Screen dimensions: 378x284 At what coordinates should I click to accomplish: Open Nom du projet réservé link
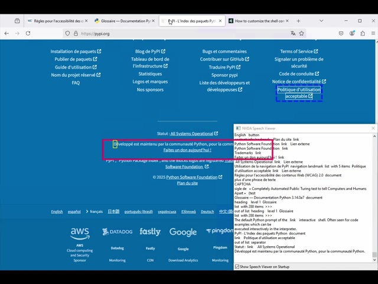click(76, 75)
